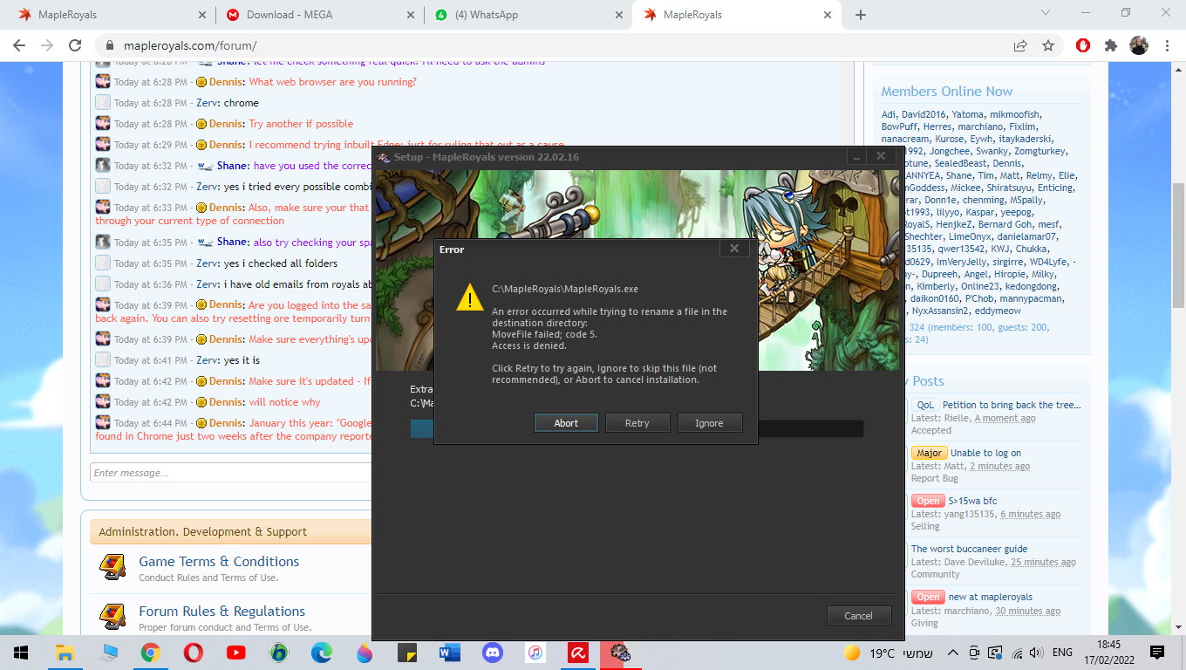
Task: Open iTunes from the taskbar
Action: [x=535, y=653]
